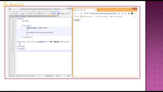
Task: Click the Chrome back navigation arrow
Action: coord(75,14)
